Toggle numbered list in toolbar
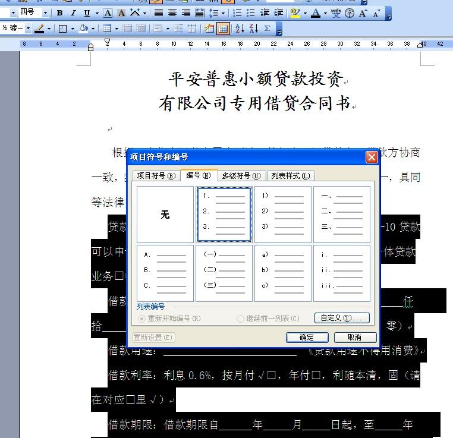The height and width of the screenshot is (438, 453). click(x=237, y=13)
